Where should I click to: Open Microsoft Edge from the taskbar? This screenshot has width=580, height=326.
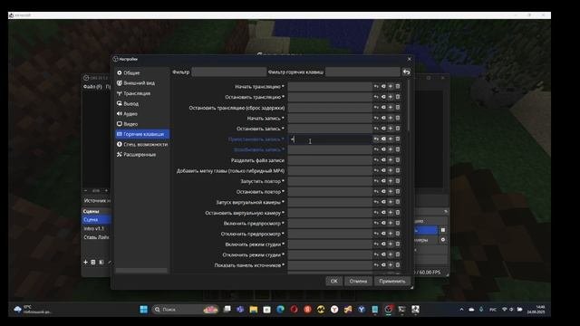click(280, 310)
